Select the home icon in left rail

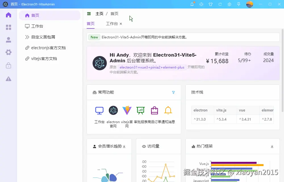pos(9,15)
